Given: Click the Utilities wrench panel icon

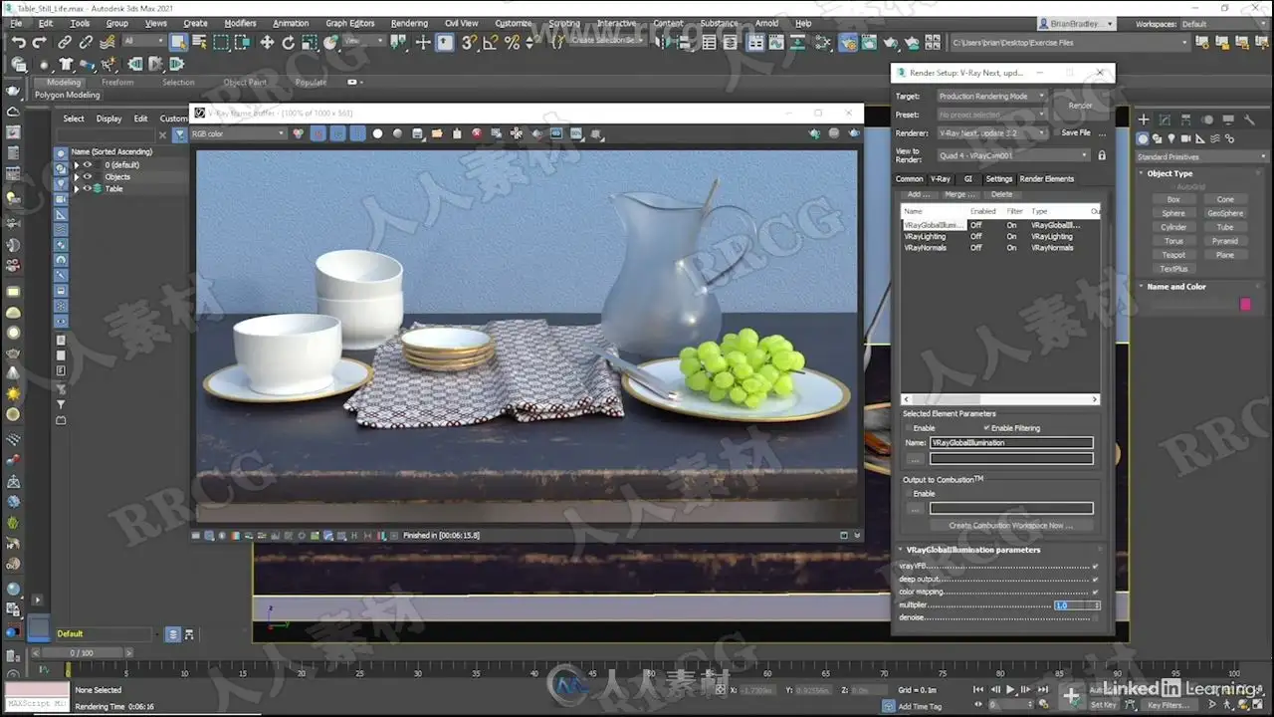Looking at the screenshot, I should tap(1250, 119).
